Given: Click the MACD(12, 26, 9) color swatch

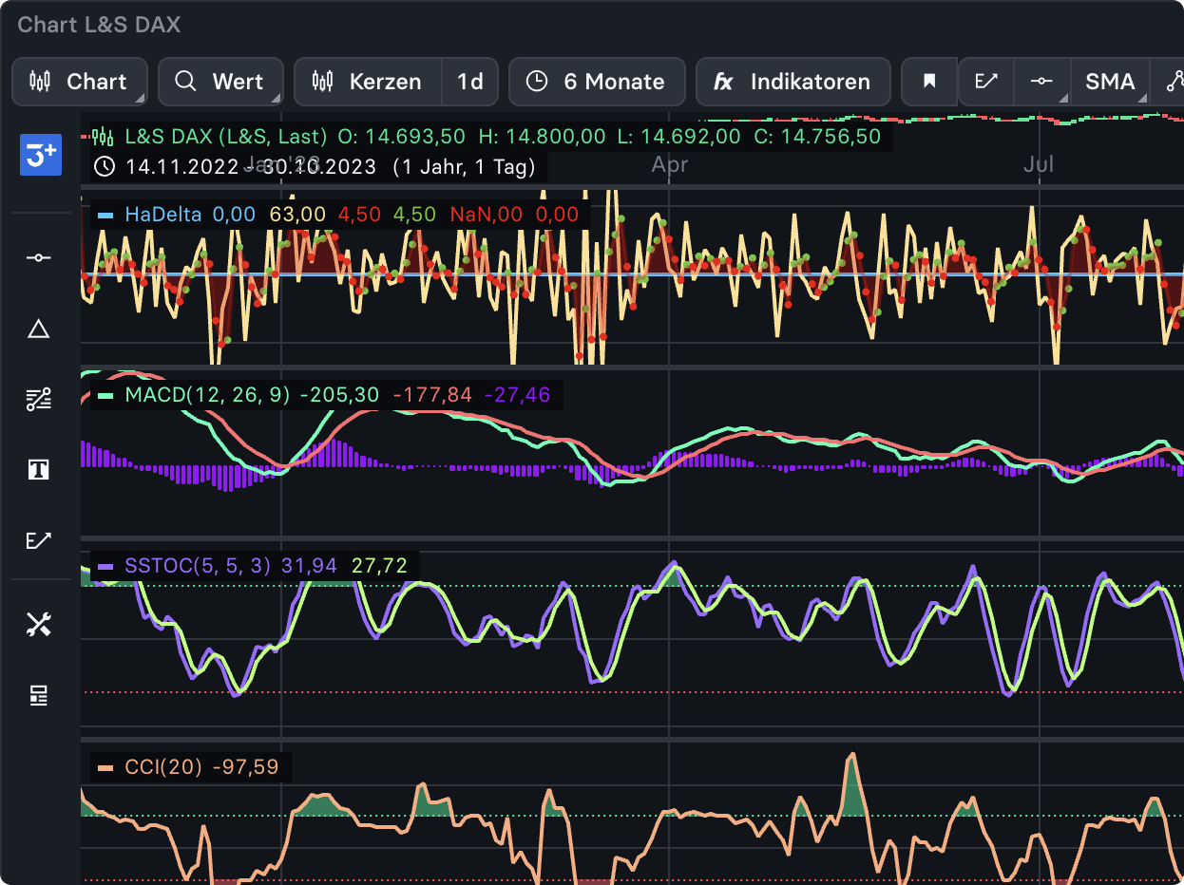Looking at the screenshot, I should pyautogui.click(x=105, y=395).
